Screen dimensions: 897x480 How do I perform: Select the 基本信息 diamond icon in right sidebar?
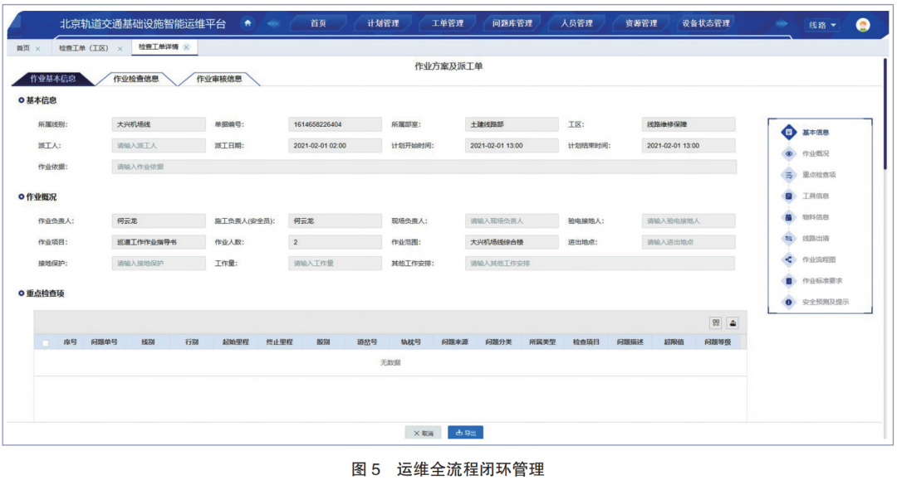coord(787,131)
